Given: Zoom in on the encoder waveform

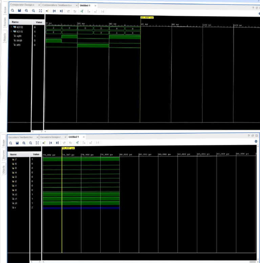Looking at the screenshot, I should pyautogui.click(x=24, y=143).
